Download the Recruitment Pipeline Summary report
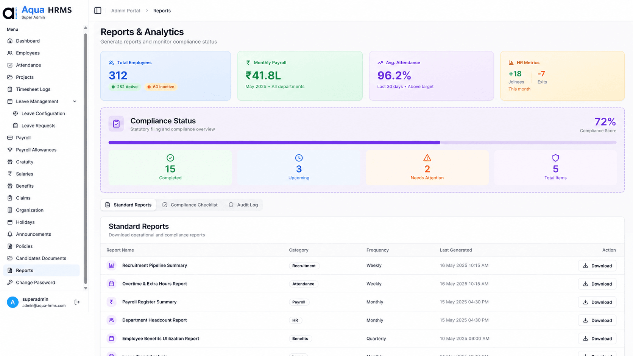633x356 pixels. pos(597,266)
